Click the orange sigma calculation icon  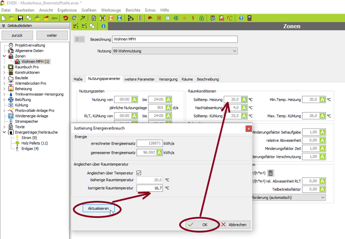coord(111,18)
